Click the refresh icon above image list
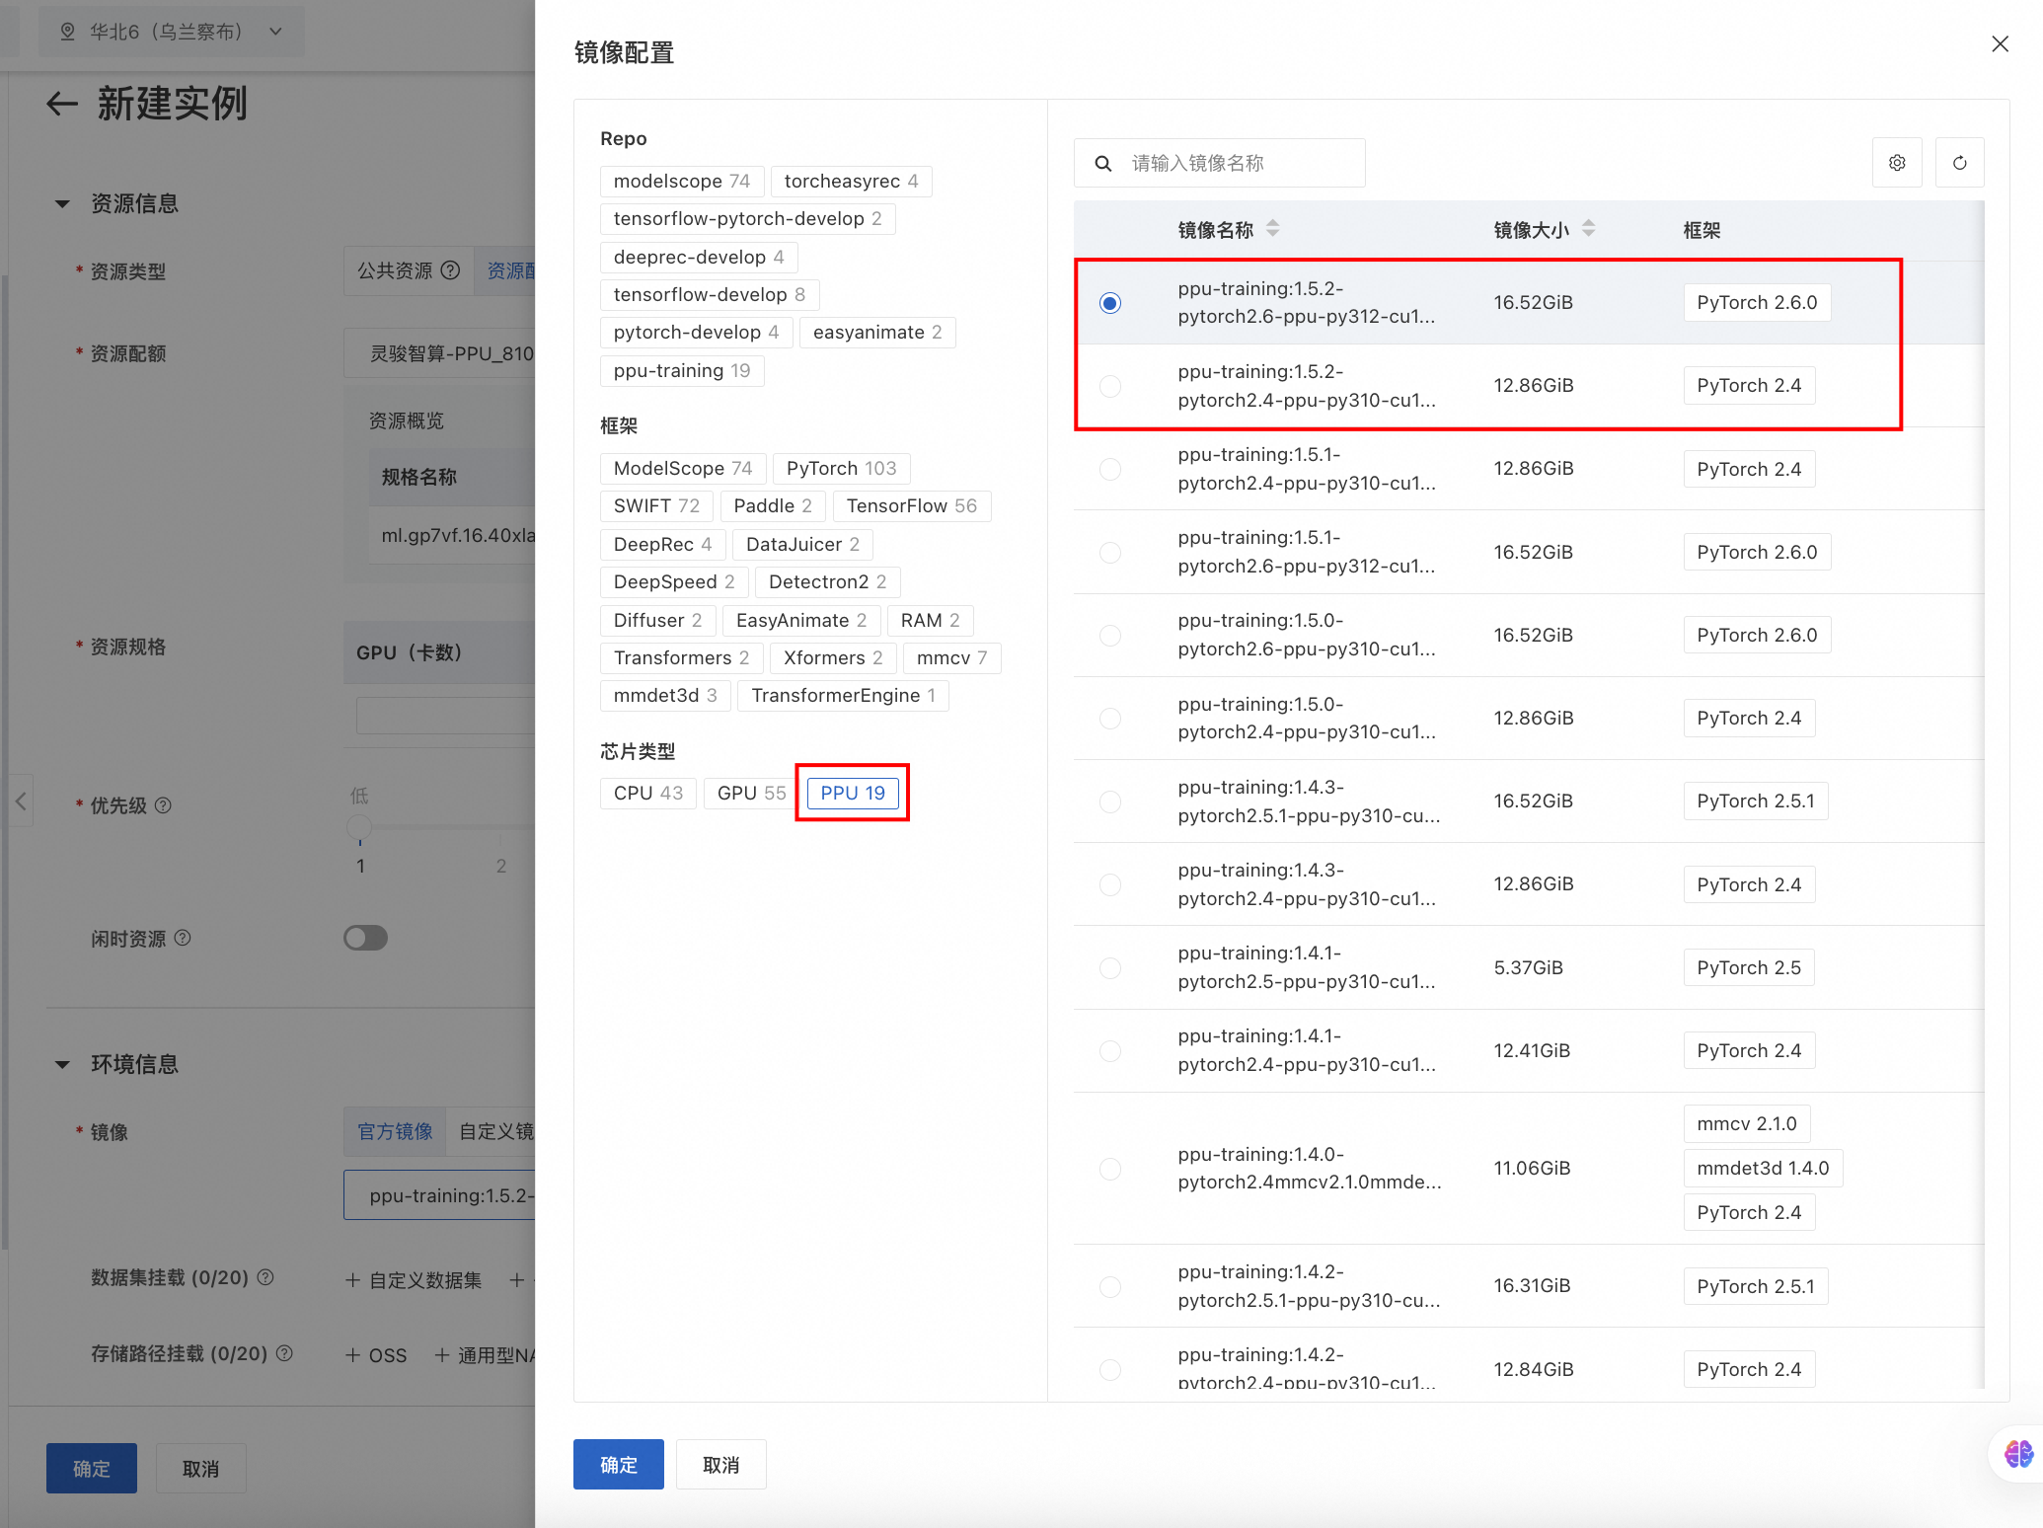The height and width of the screenshot is (1528, 2043). pos(1959,163)
